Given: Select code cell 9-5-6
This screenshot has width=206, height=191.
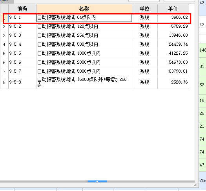Looking at the screenshot, I should (x=22, y=62).
